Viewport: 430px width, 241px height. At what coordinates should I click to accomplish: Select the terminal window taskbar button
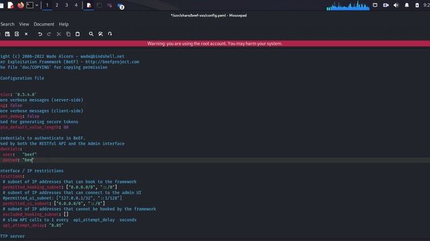pos(99,5)
